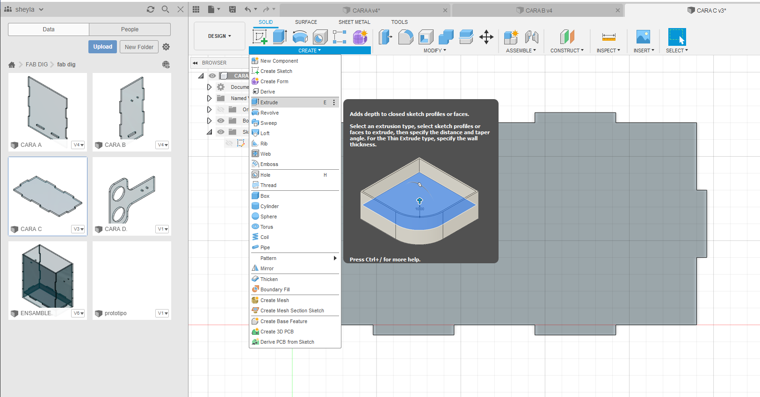Expand the Document Settings tree node
Viewport: 760px width, 397px height.
click(209, 87)
